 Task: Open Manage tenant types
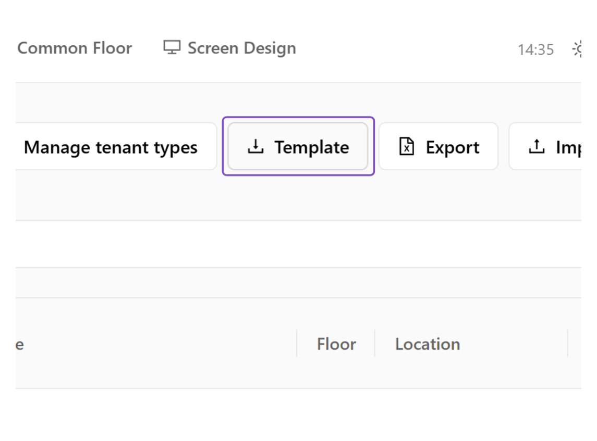click(x=111, y=147)
